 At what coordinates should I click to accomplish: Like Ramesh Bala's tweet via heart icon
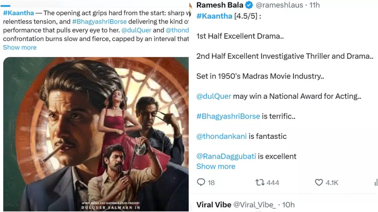click(319, 183)
